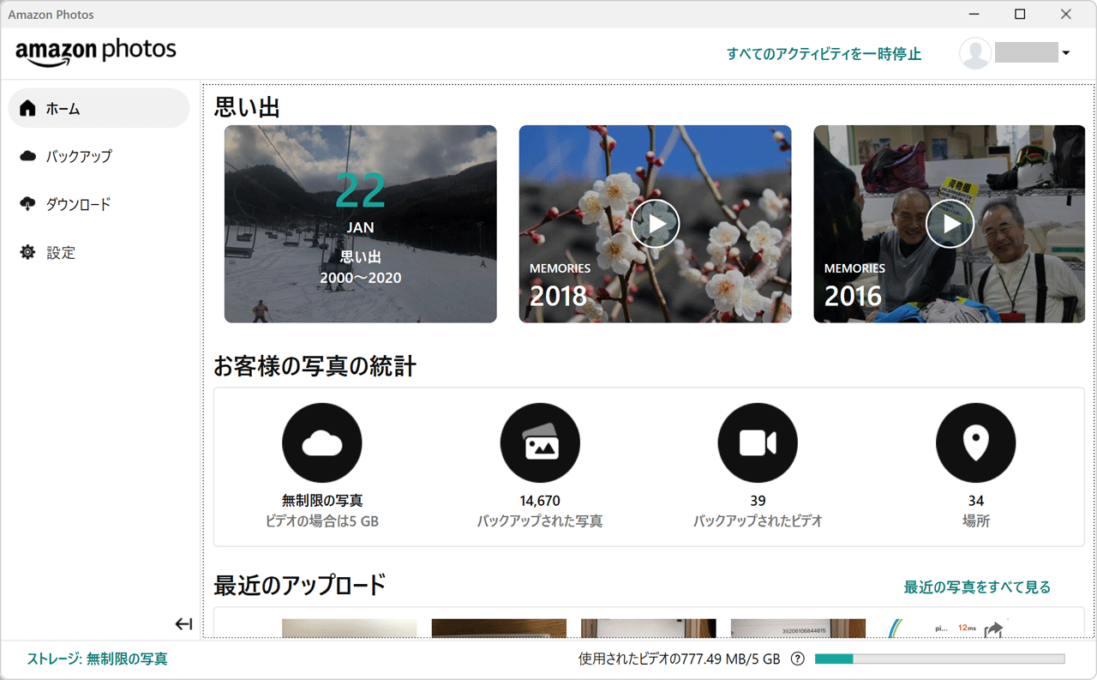Click the backed-up photos picture icon

tap(540, 443)
